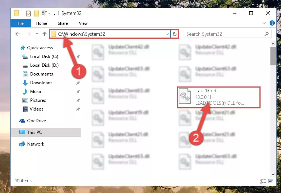This screenshot has height=193, width=281.
Task: Click the search magnifier icon
Action: [x=266, y=34]
